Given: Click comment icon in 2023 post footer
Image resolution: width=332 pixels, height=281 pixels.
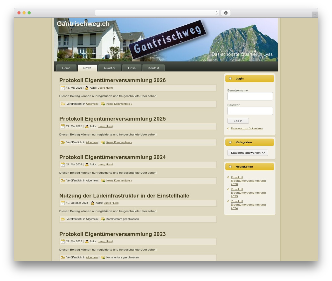Looking at the screenshot, I should (x=103, y=258).
